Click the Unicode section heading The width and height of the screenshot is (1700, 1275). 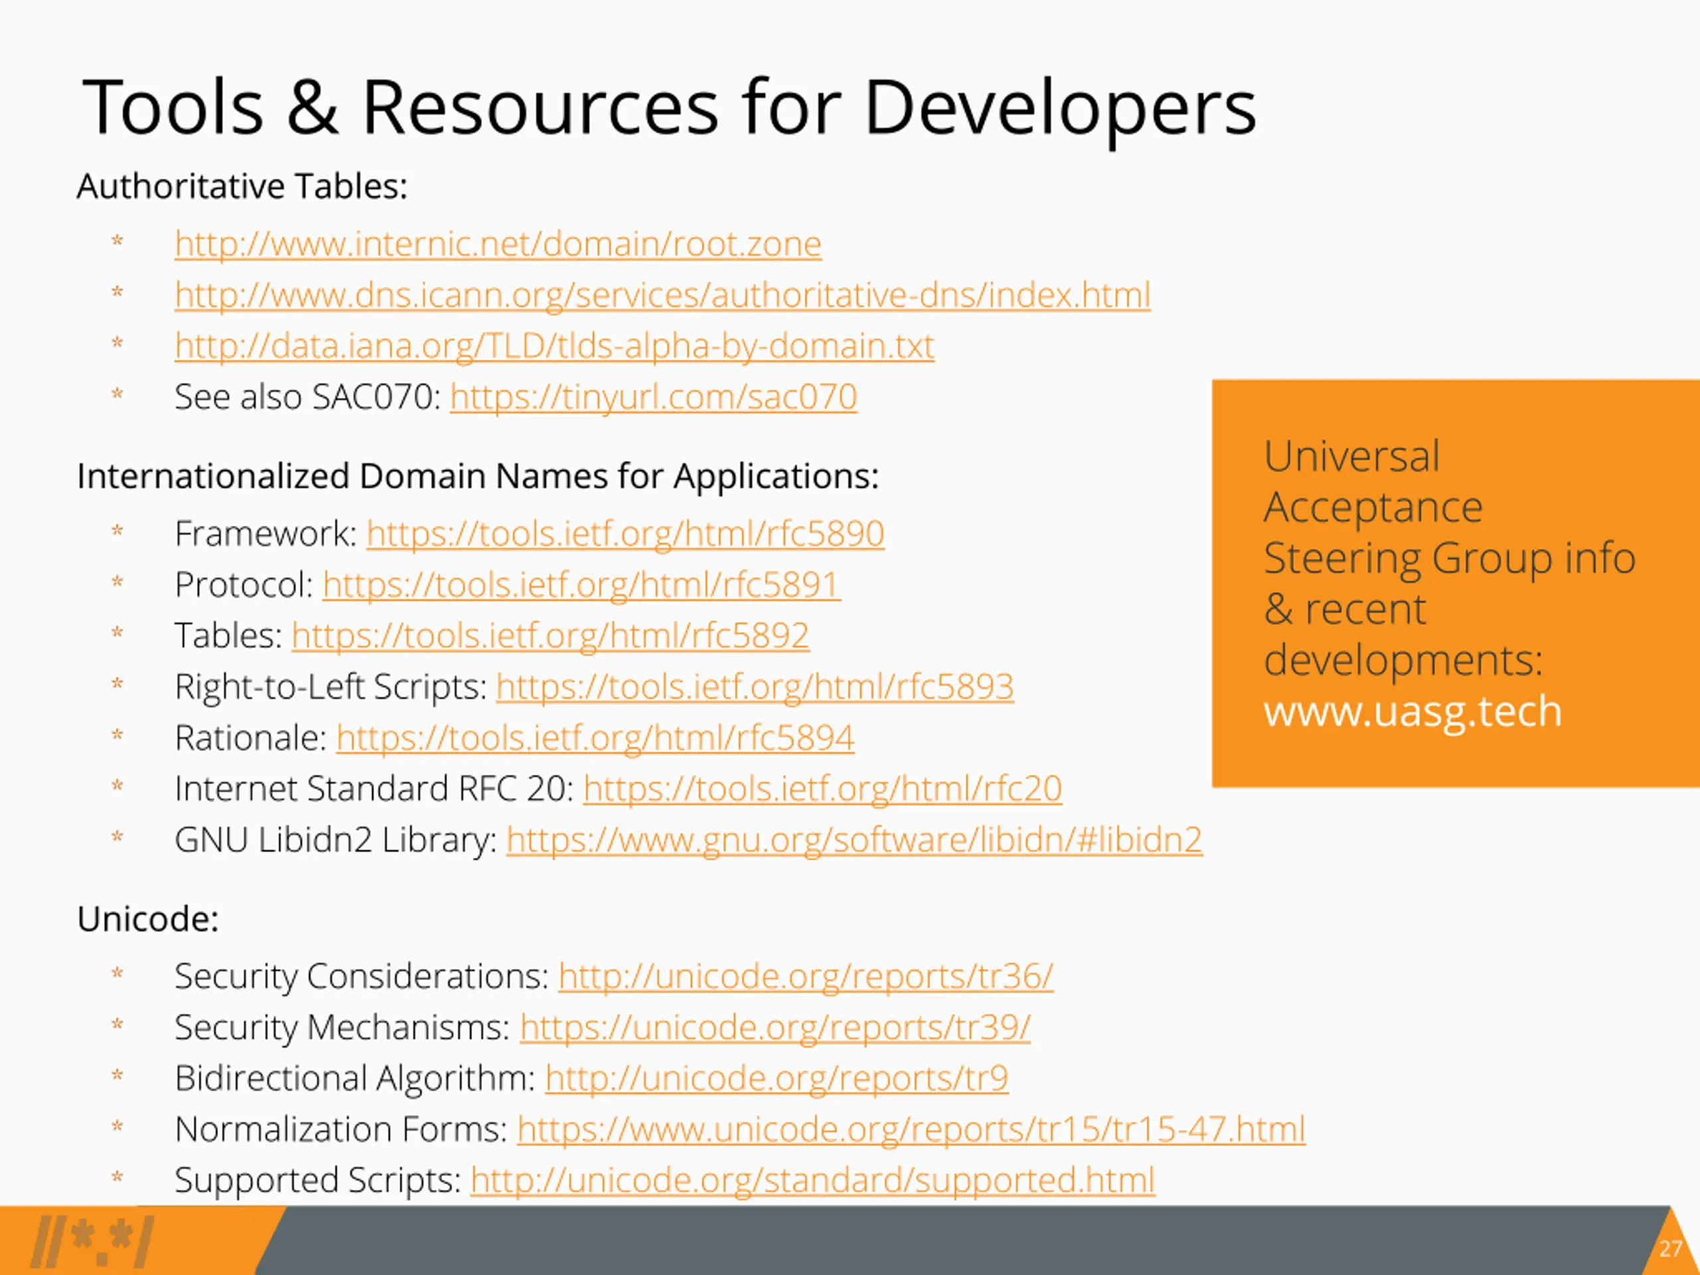click(147, 919)
